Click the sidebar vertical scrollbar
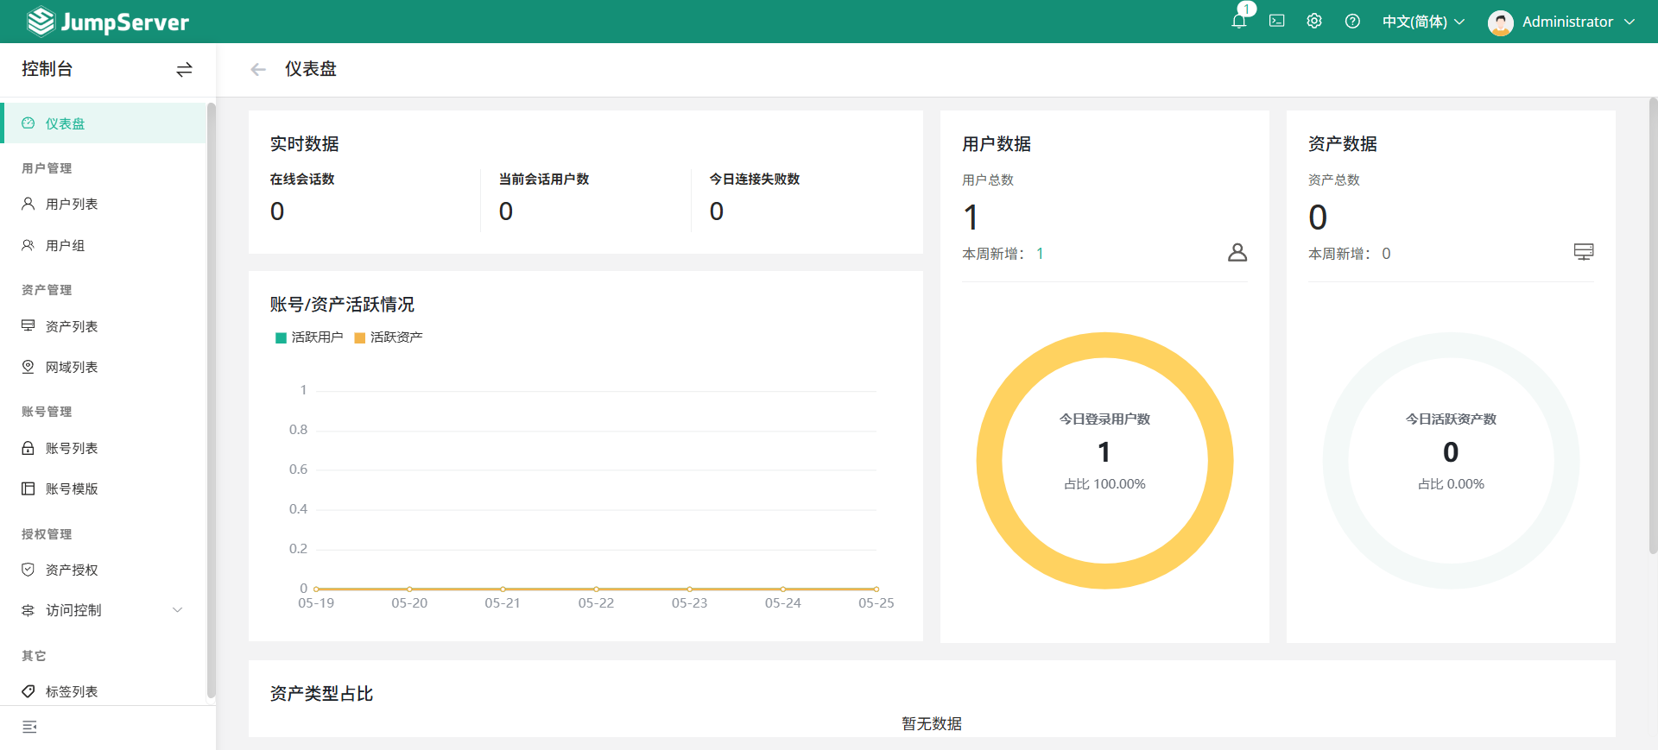 211,397
